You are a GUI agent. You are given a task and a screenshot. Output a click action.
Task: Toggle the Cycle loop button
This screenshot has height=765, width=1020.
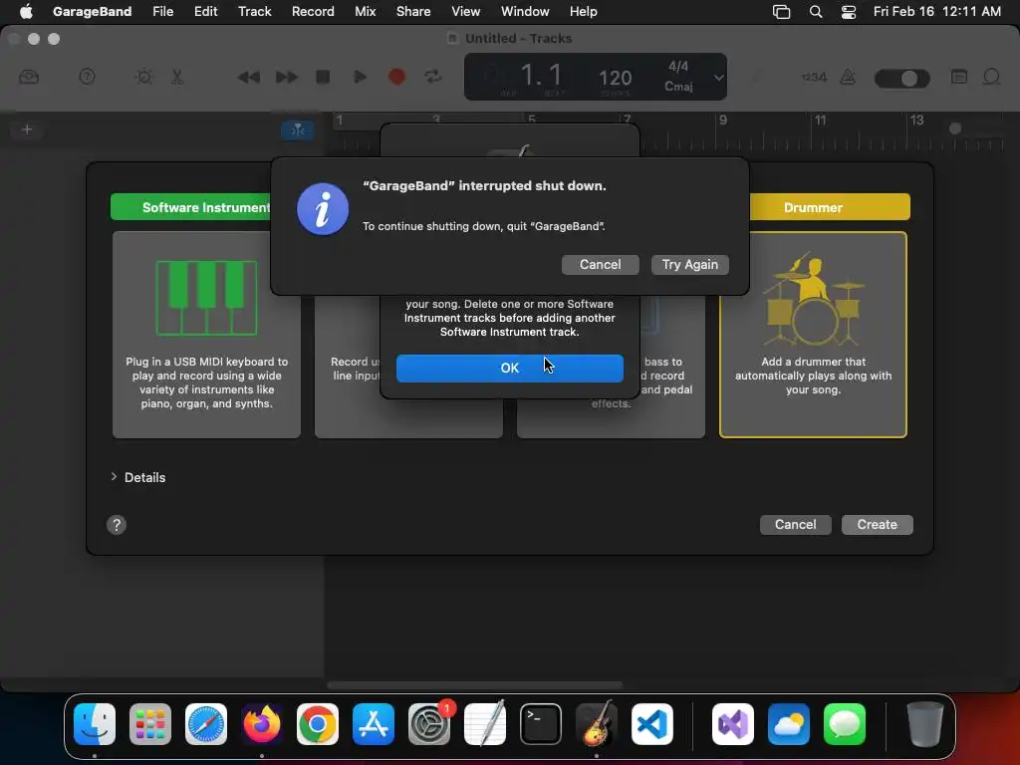433,77
